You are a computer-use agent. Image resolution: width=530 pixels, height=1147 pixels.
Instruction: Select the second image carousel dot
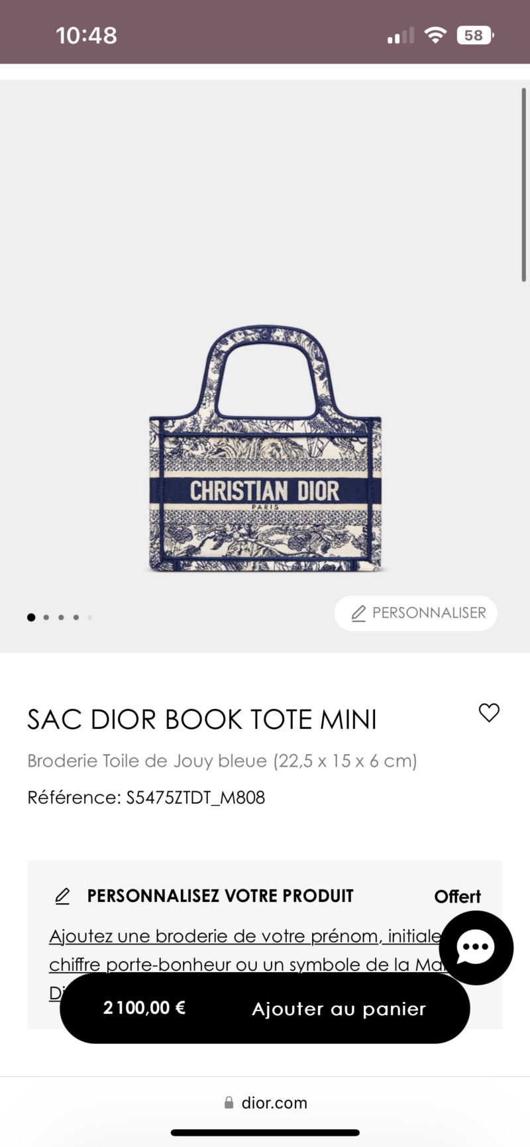pos(46,617)
